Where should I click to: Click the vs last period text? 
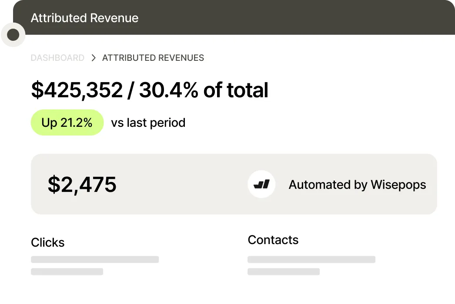[x=148, y=122]
